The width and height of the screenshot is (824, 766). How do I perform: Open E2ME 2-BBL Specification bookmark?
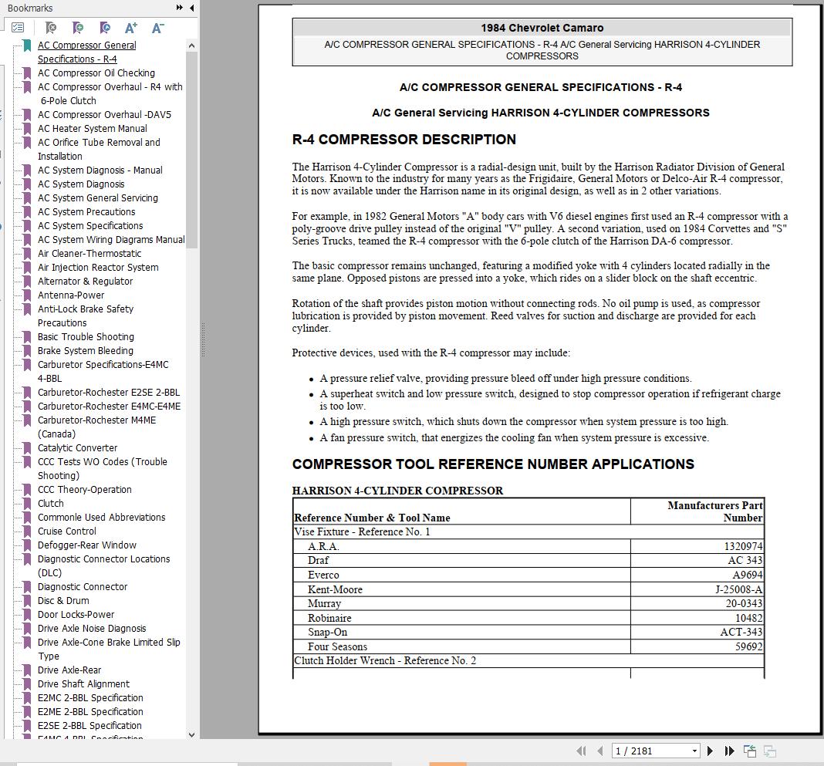click(x=89, y=712)
